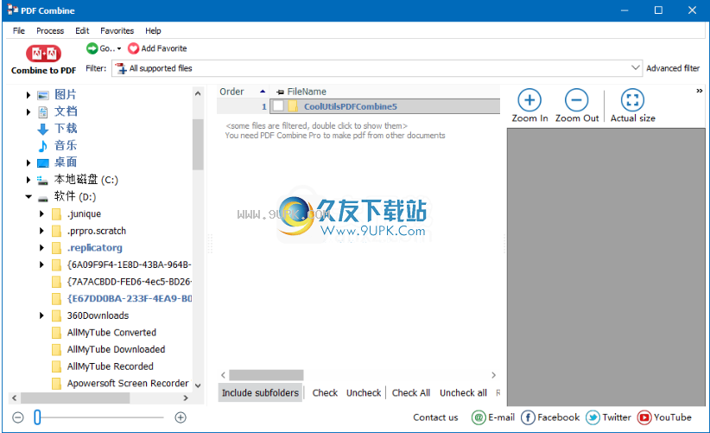Select the 软件 (D:) drive icon
The height and width of the screenshot is (433, 710).
[43, 198]
